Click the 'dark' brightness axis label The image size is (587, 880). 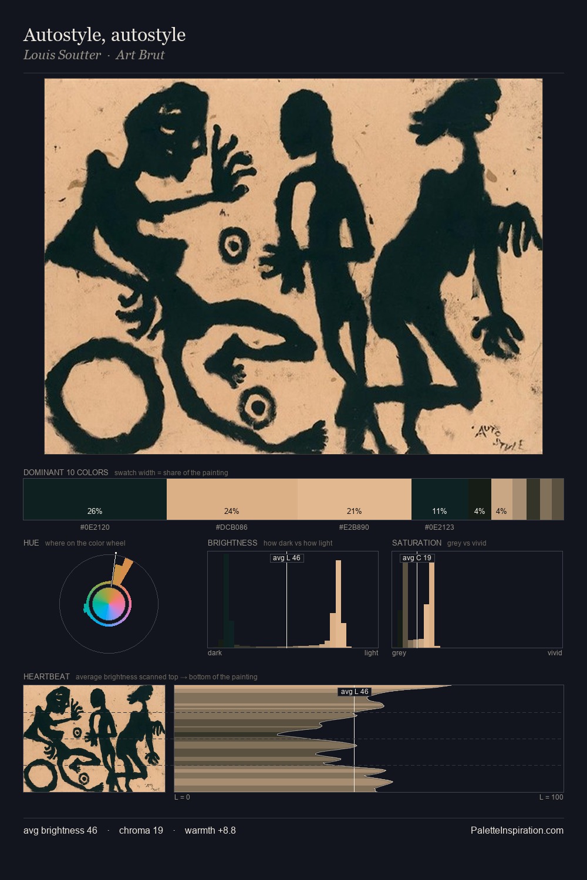tap(215, 653)
